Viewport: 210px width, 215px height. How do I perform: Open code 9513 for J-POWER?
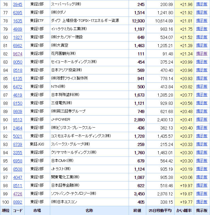(18, 120)
